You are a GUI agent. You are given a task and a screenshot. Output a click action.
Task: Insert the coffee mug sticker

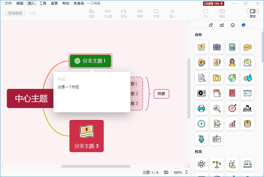(201, 63)
